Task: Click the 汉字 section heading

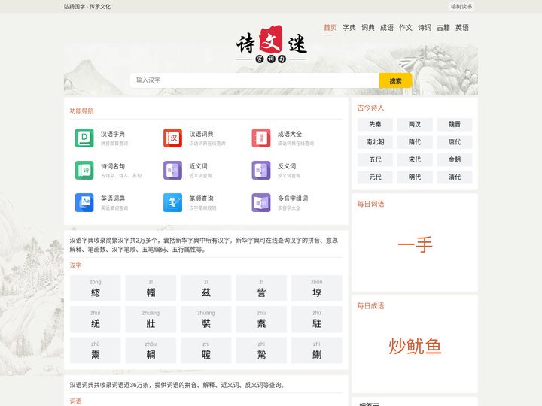Action: pos(75,265)
